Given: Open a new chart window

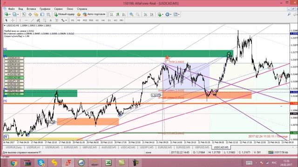Looking at the screenshot, I should pos(7,14).
